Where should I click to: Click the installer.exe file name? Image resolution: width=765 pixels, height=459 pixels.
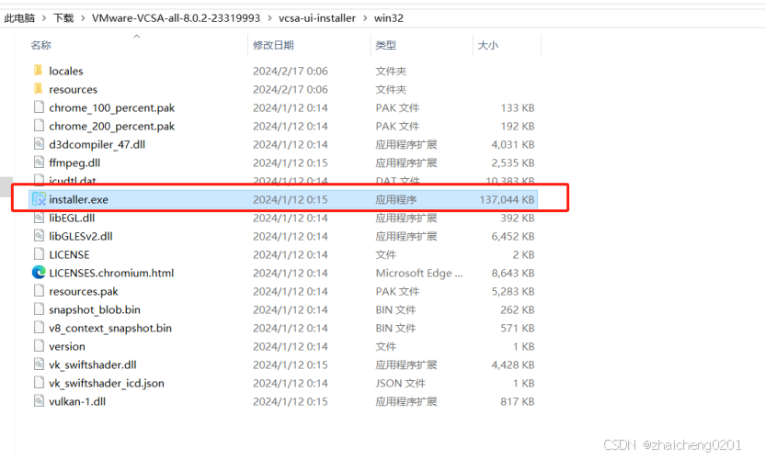click(78, 199)
